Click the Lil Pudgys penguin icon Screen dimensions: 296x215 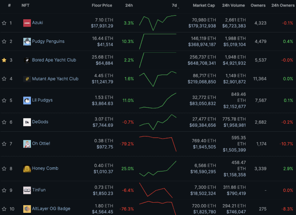(x=27, y=100)
